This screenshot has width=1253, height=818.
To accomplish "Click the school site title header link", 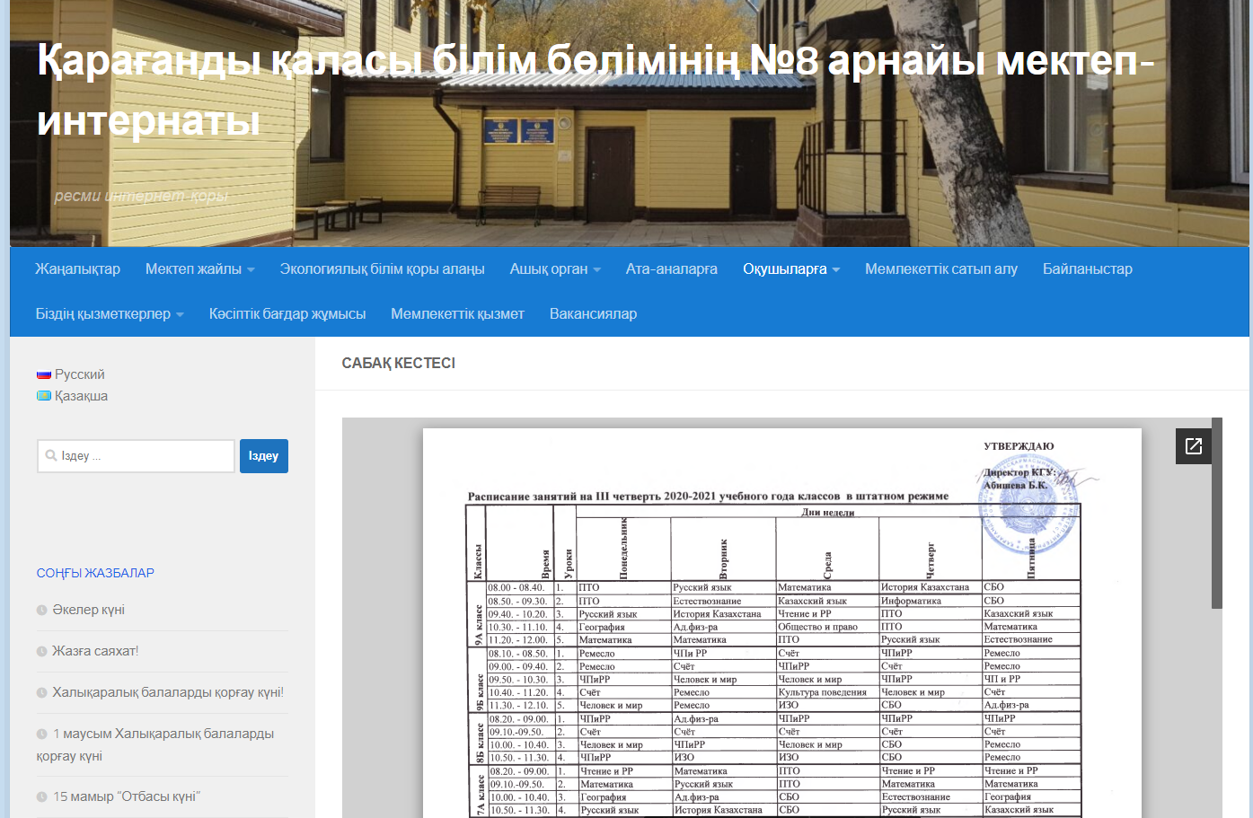I will [x=596, y=90].
